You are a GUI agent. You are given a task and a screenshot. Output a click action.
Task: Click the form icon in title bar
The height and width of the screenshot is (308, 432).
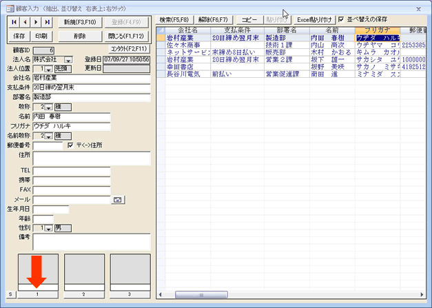(x=10, y=9)
